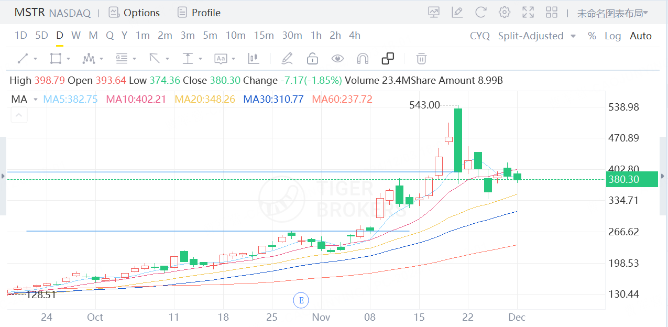Switch to the daily D timeframe
Screen dimensions: 668x327
coord(60,36)
